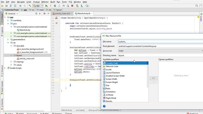Screen dimensions: 203x114
Task: Select activity_main.xml in layout folder
Action: (x=27, y=59)
